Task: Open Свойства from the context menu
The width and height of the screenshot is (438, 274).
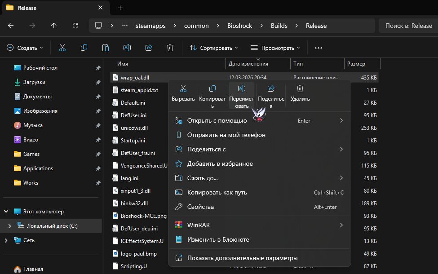Action: click(x=260, y=207)
